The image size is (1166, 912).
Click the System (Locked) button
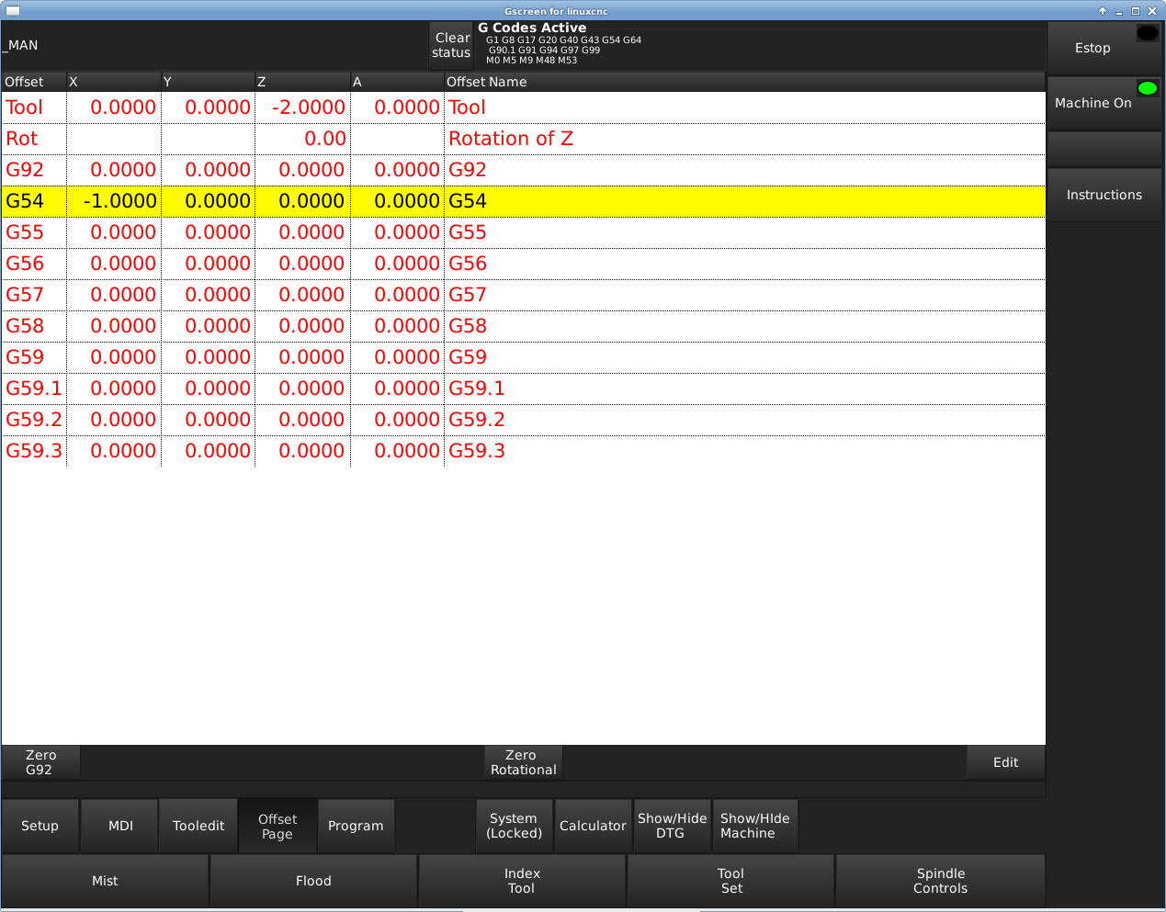[x=514, y=826]
